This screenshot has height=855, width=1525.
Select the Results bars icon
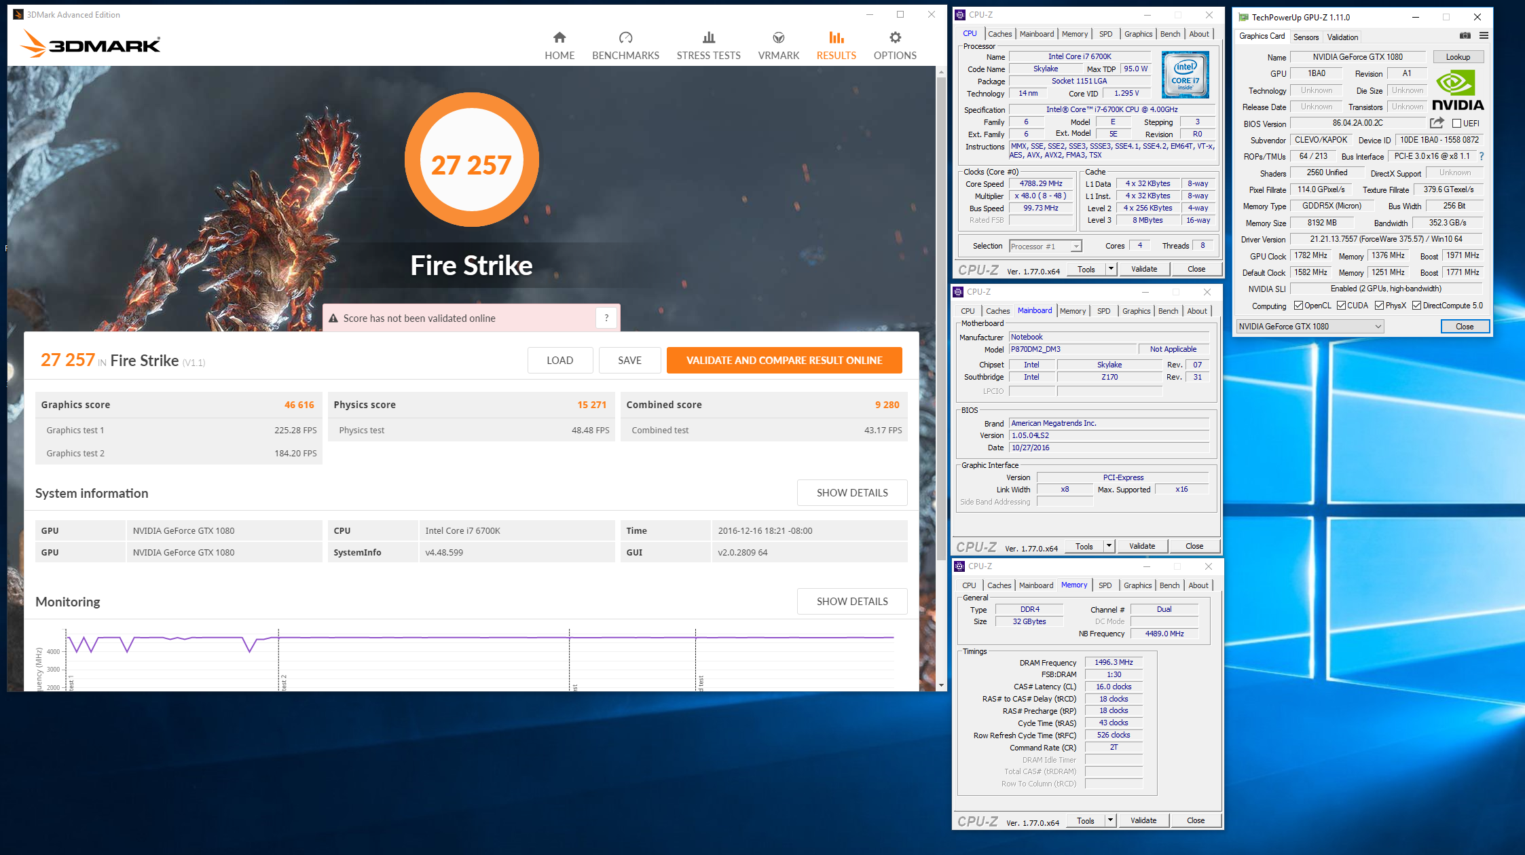(836, 37)
